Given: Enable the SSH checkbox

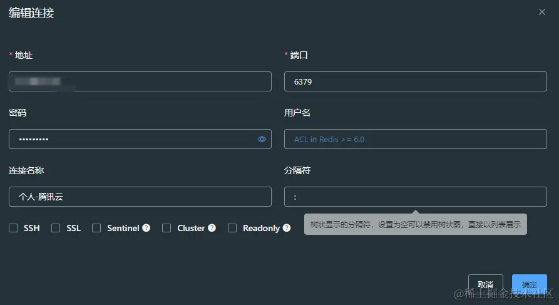Looking at the screenshot, I should pos(13,228).
